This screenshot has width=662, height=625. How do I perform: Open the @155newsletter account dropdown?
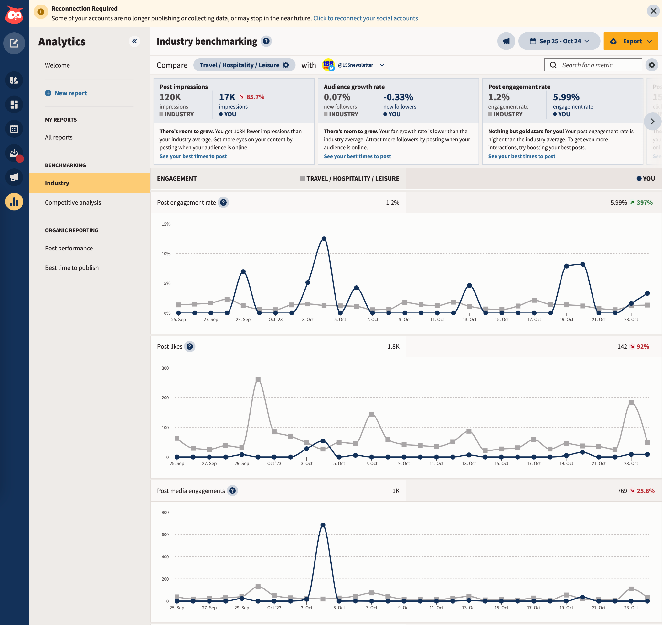click(382, 65)
